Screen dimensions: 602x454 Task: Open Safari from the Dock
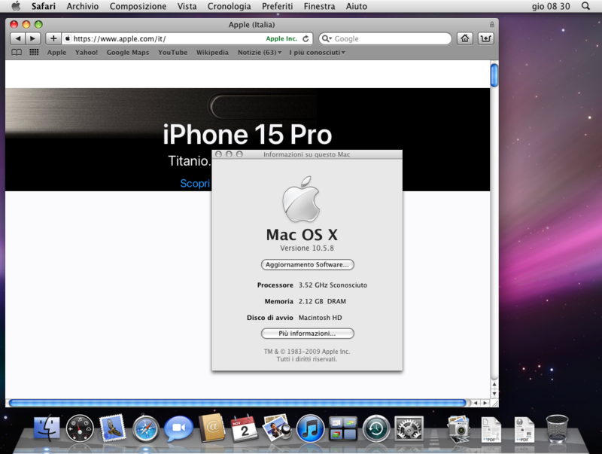[x=145, y=428]
